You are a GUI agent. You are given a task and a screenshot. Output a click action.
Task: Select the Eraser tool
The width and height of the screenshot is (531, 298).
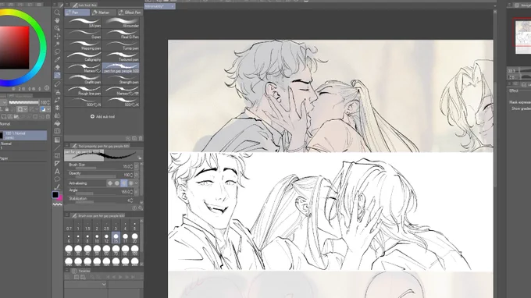click(57, 68)
